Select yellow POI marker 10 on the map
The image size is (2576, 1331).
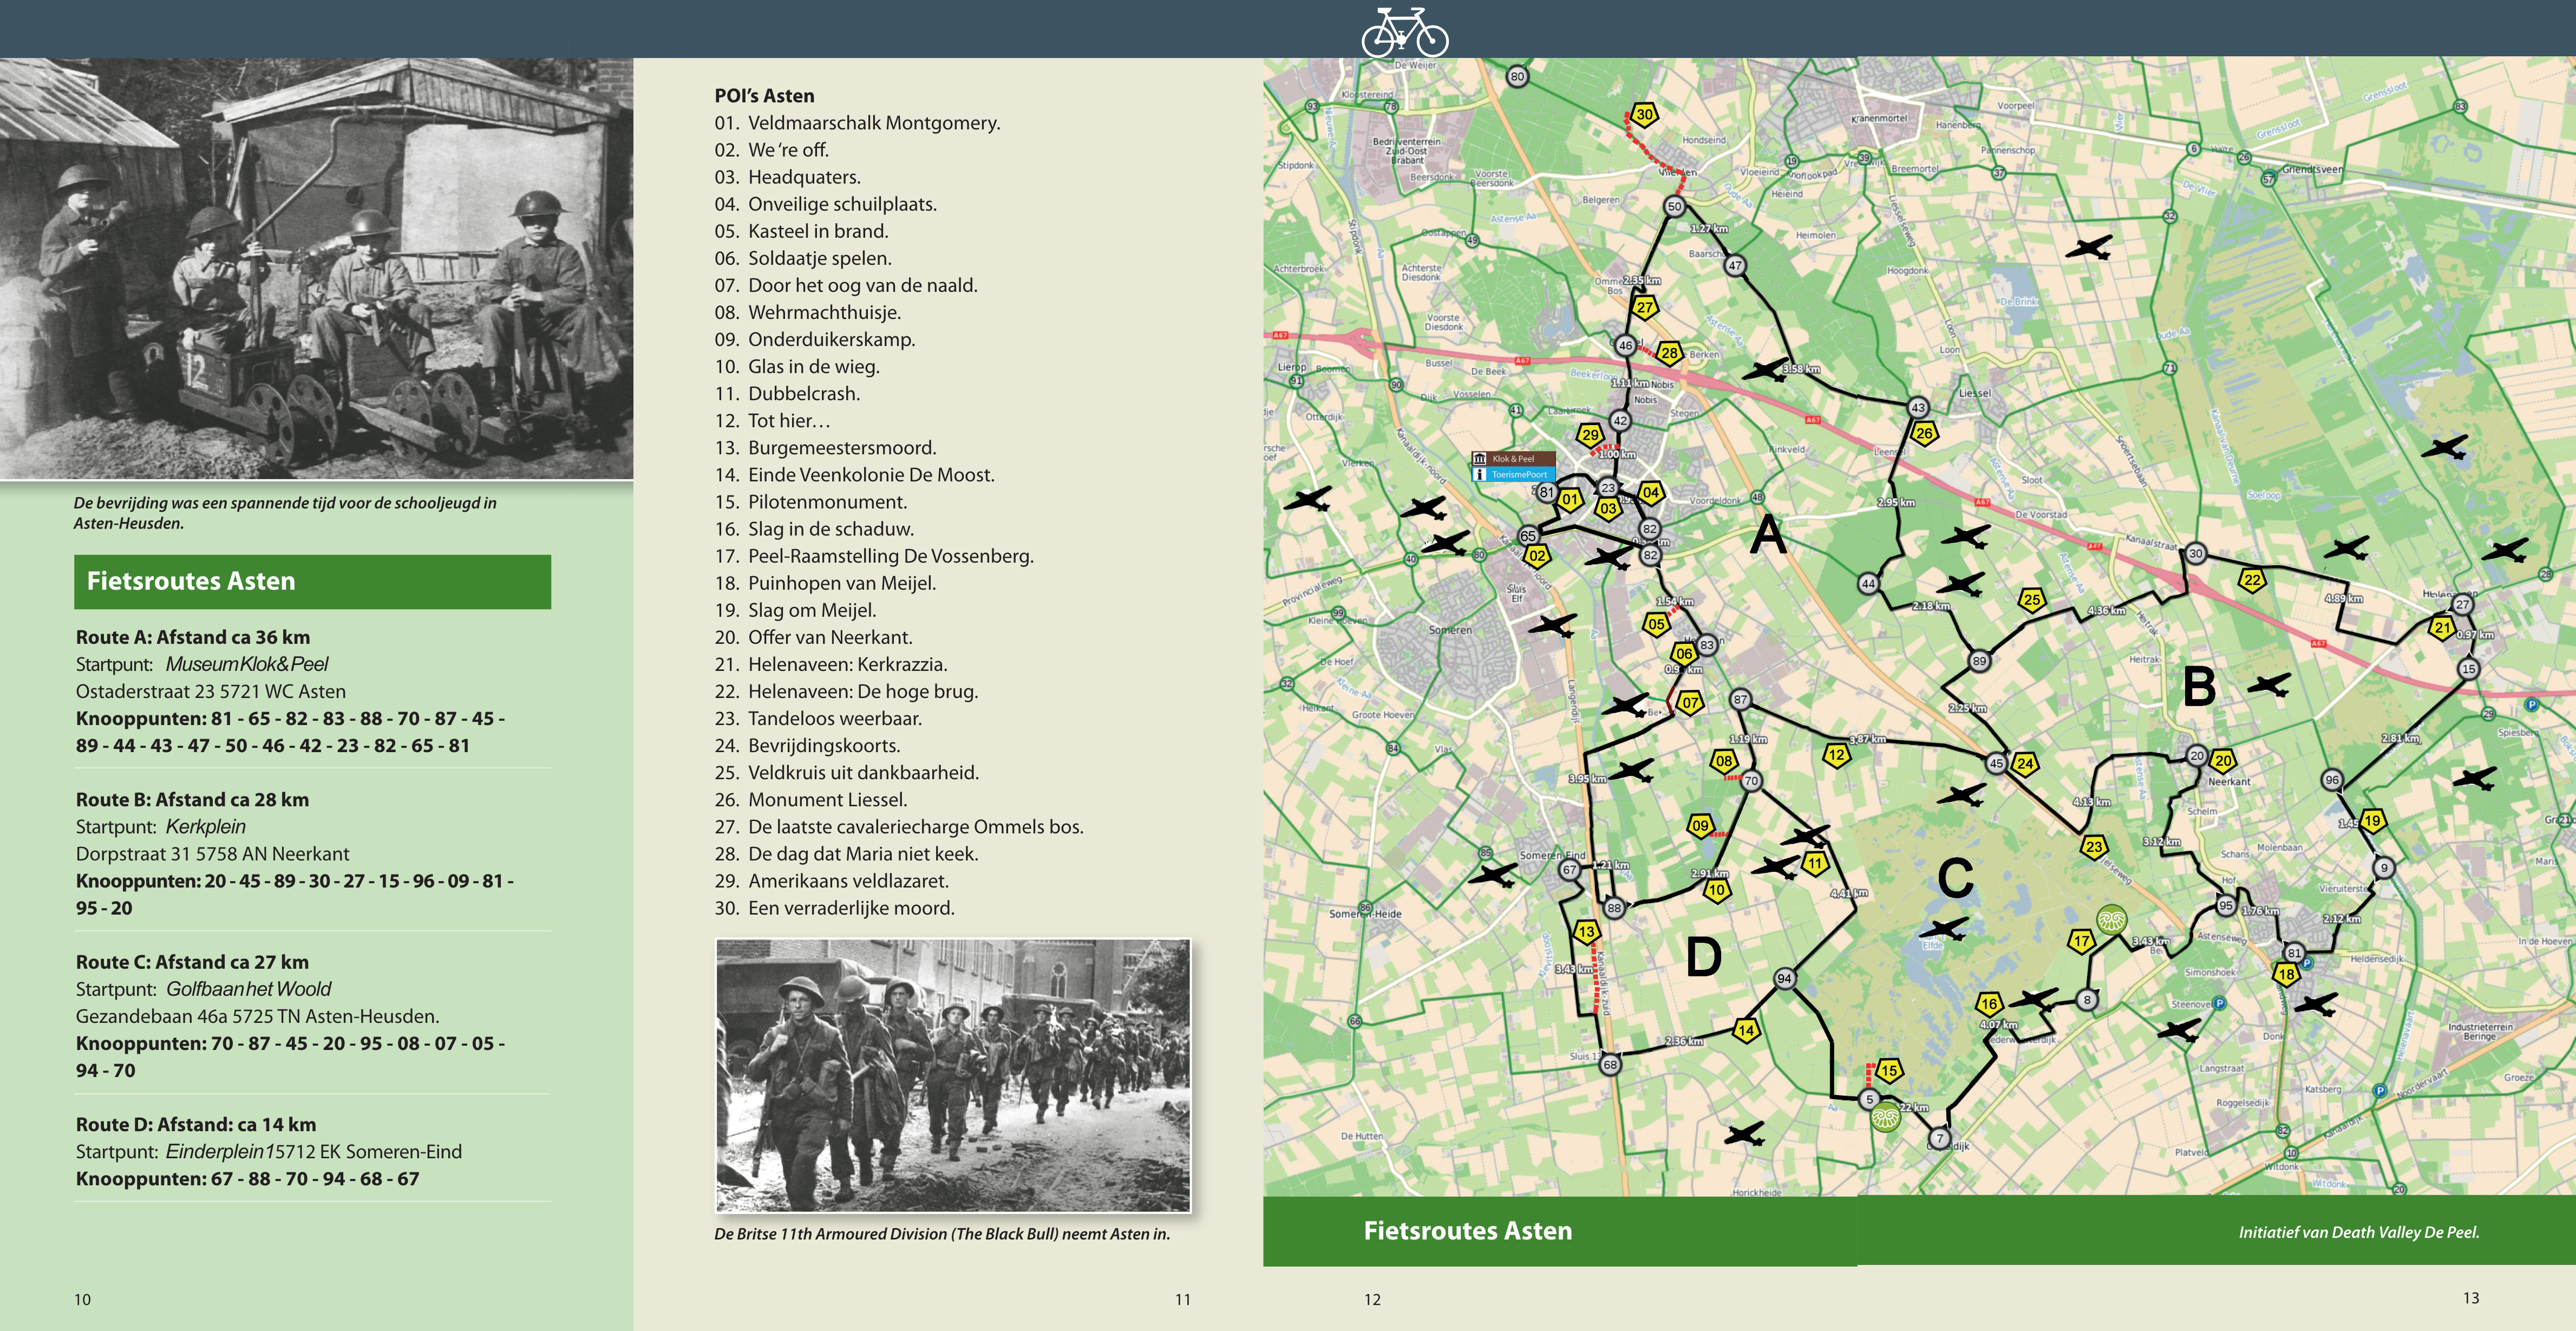(1716, 889)
